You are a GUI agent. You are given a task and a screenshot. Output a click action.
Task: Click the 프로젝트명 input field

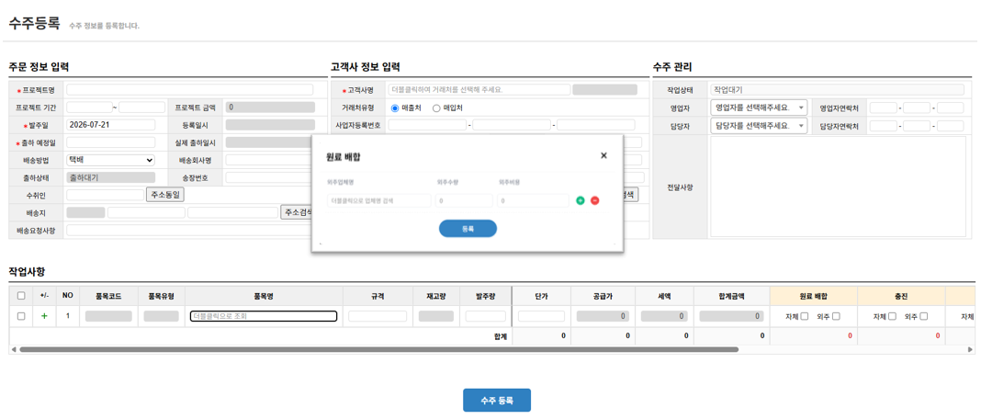coord(189,89)
